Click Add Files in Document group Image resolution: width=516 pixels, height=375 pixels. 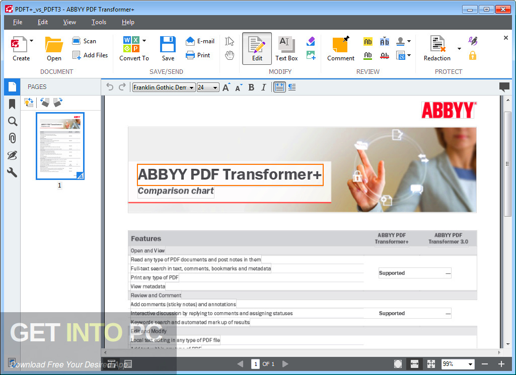pyautogui.click(x=90, y=55)
